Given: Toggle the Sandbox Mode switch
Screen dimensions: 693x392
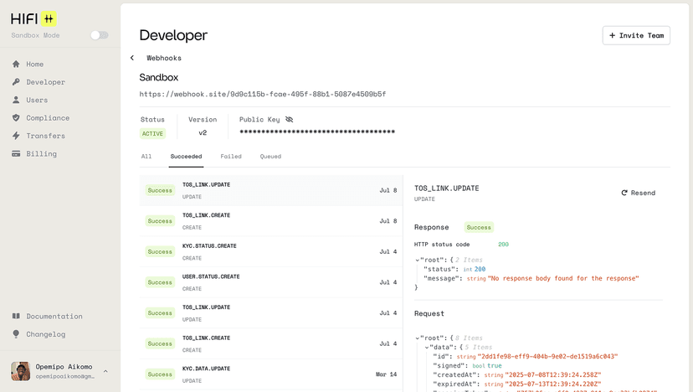Looking at the screenshot, I should pyautogui.click(x=100, y=35).
